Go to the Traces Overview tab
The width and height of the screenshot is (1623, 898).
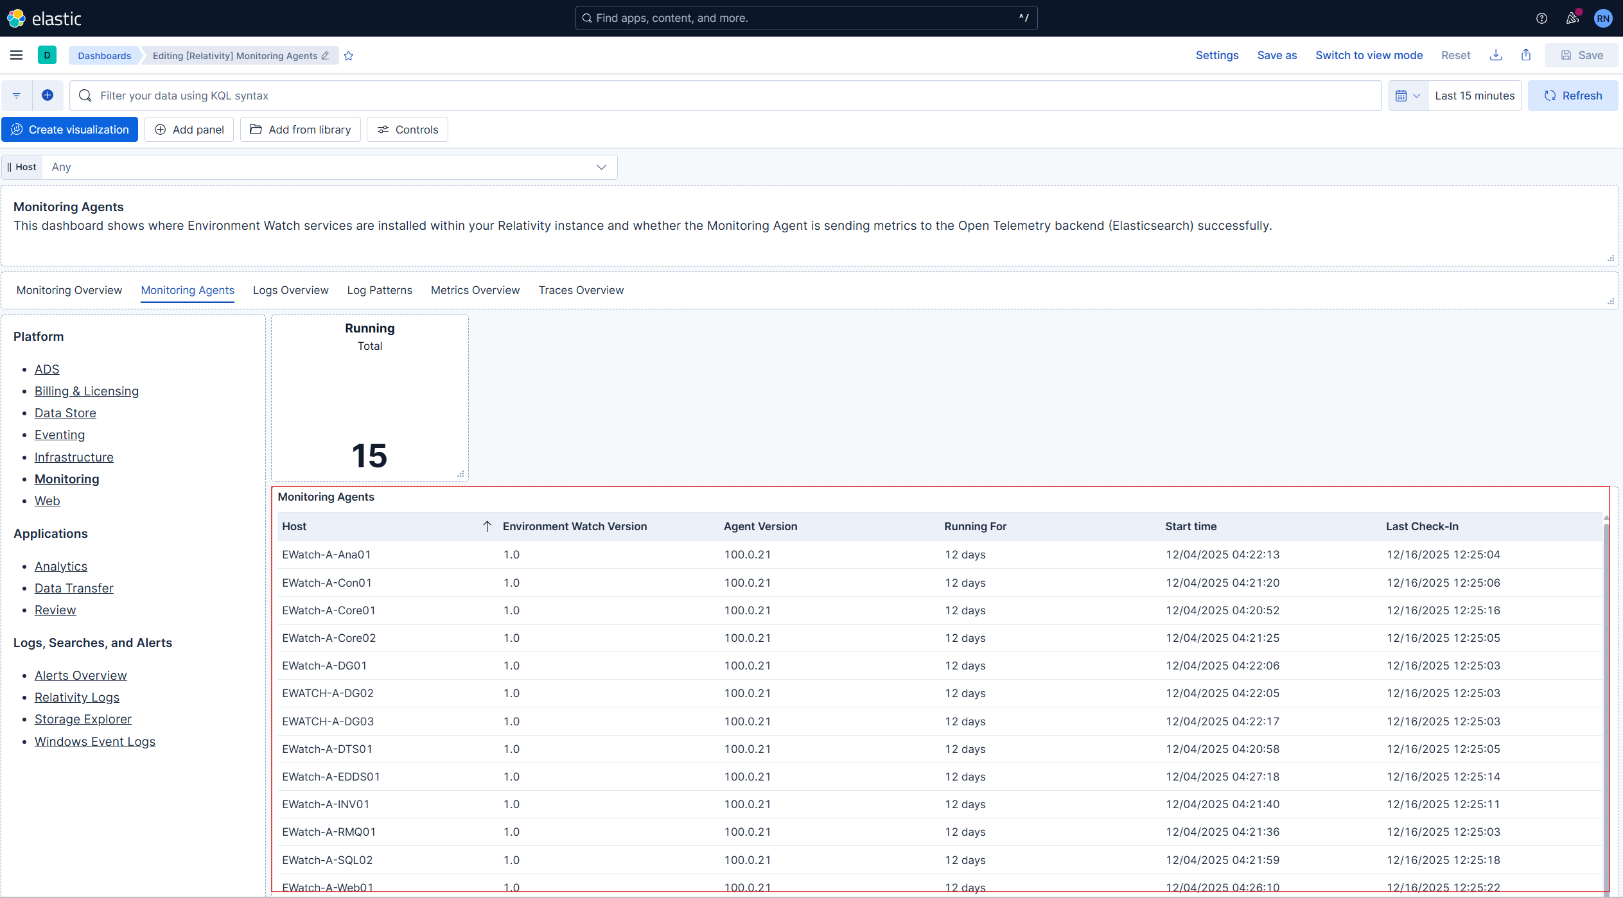pyautogui.click(x=581, y=290)
